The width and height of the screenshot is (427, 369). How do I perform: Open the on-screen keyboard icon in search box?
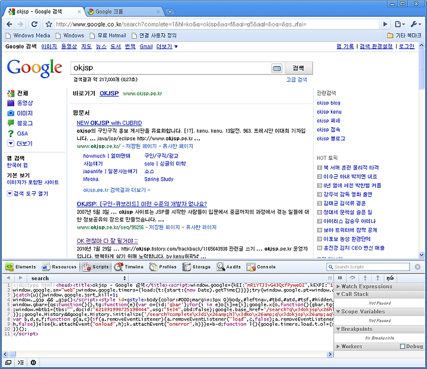(276, 68)
